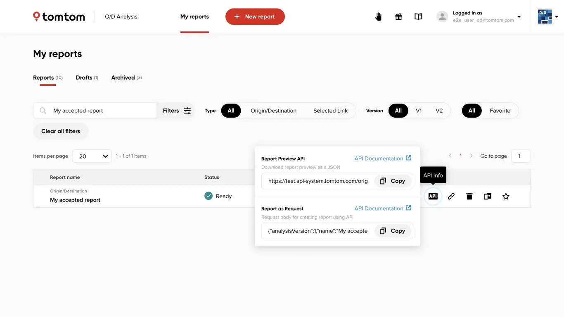Mark My accepted report as favorite star

[506, 196]
